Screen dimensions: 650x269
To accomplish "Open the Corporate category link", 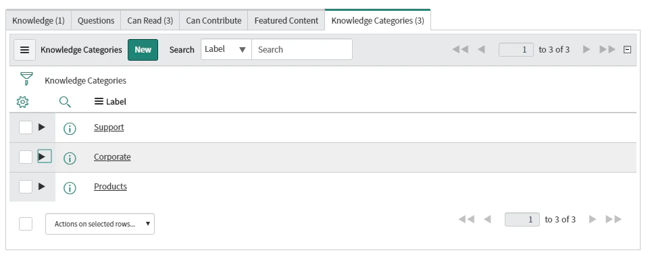I will (x=112, y=157).
